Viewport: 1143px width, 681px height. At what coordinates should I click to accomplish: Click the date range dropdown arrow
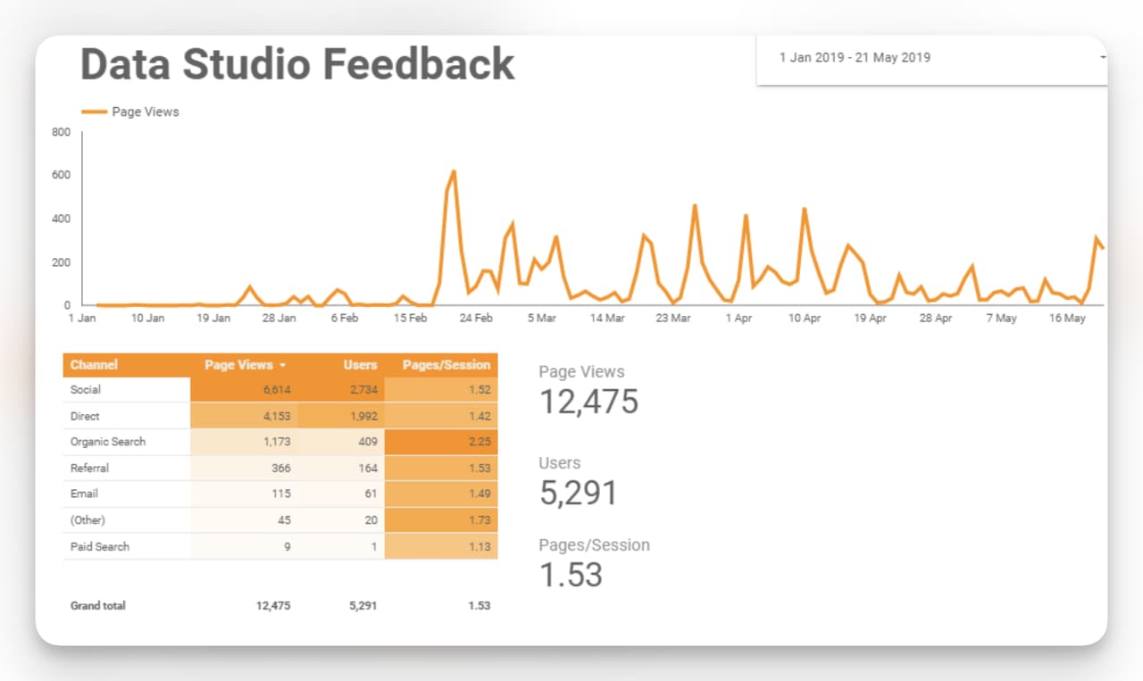pyautogui.click(x=1103, y=58)
